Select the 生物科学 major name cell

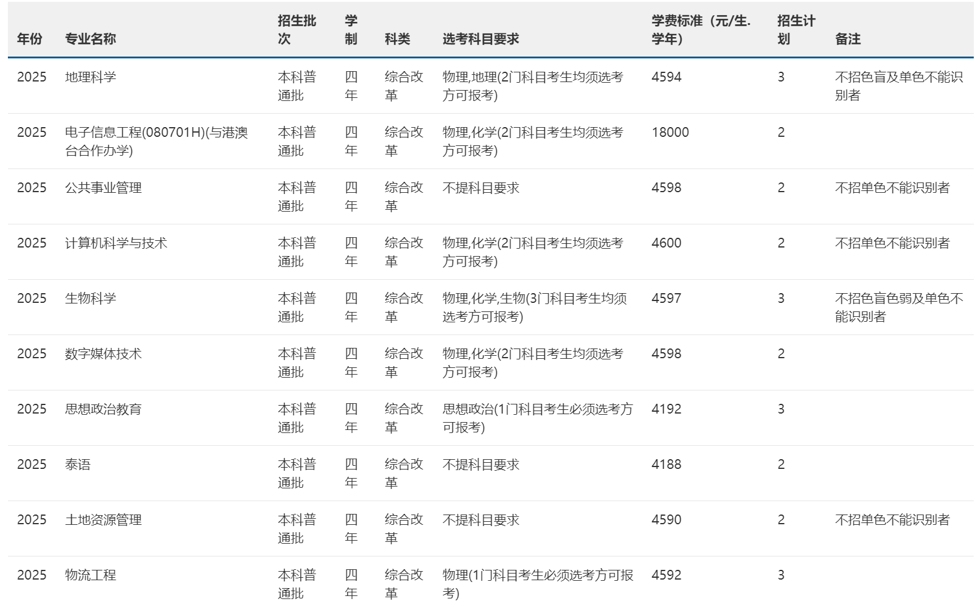tap(90, 299)
